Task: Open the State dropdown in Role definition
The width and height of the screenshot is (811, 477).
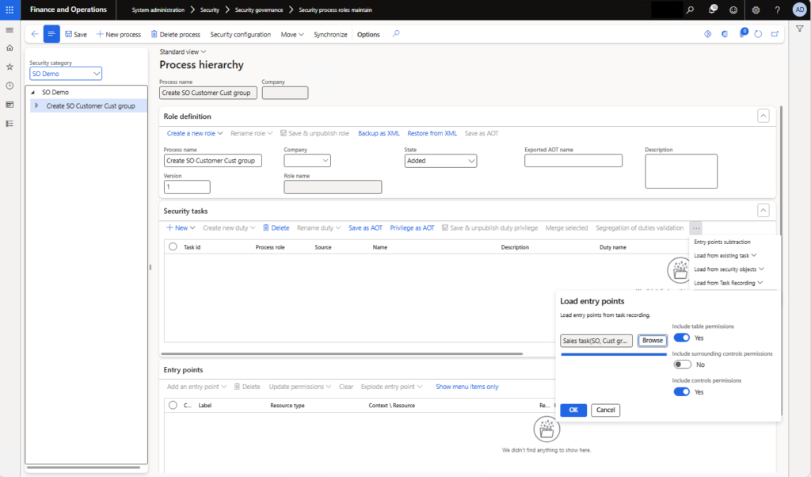Action: [x=440, y=161]
